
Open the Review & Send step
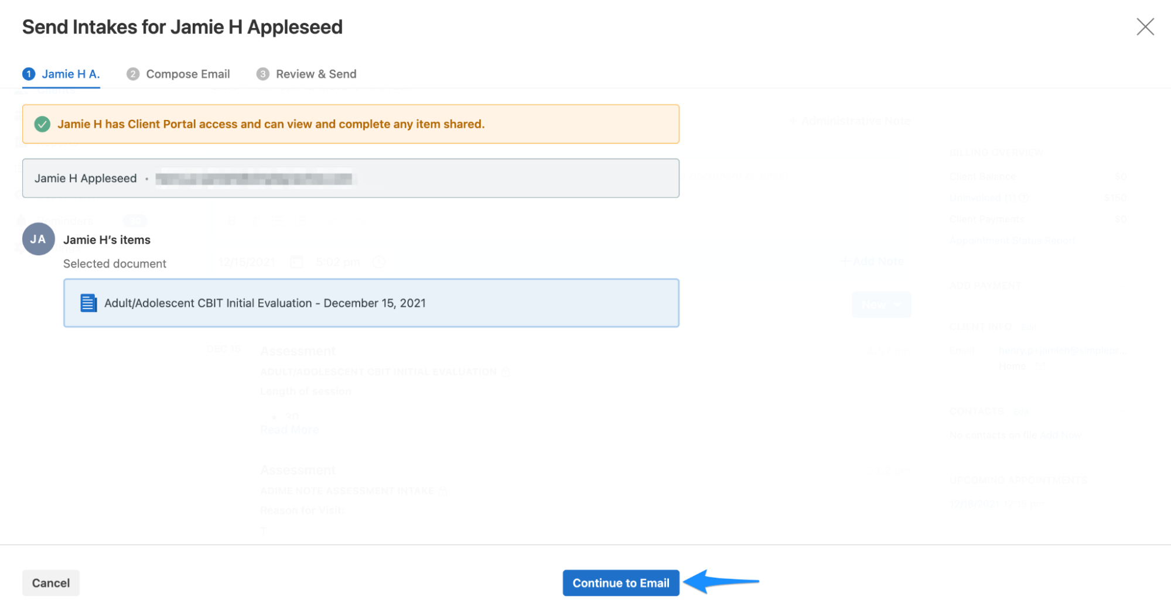[316, 74]
